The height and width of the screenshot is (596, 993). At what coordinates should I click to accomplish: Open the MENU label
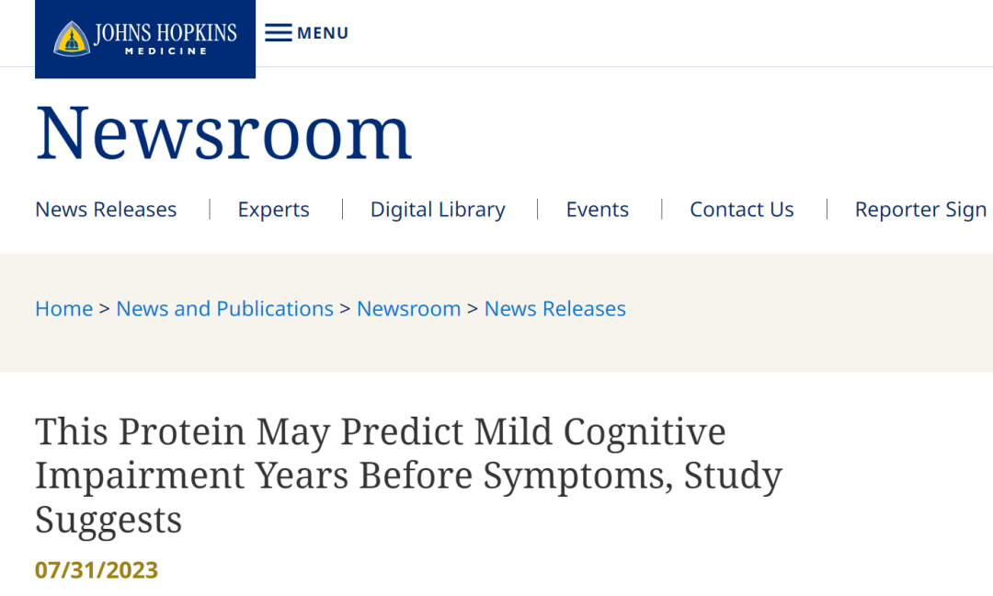click(x=323, y=33)
